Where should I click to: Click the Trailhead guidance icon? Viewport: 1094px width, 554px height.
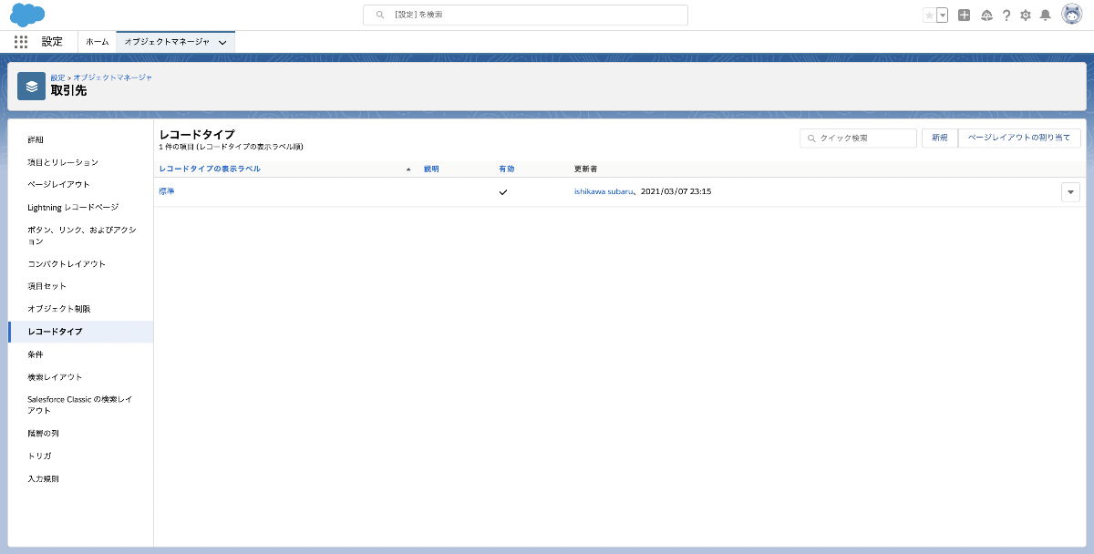click(x=986, y=15)
